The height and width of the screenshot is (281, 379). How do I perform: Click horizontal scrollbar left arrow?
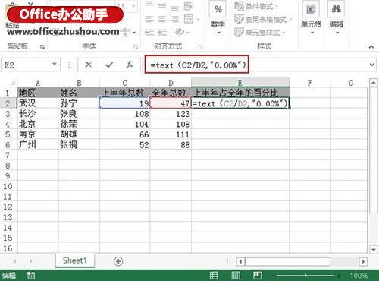click(x=240, y=261)
